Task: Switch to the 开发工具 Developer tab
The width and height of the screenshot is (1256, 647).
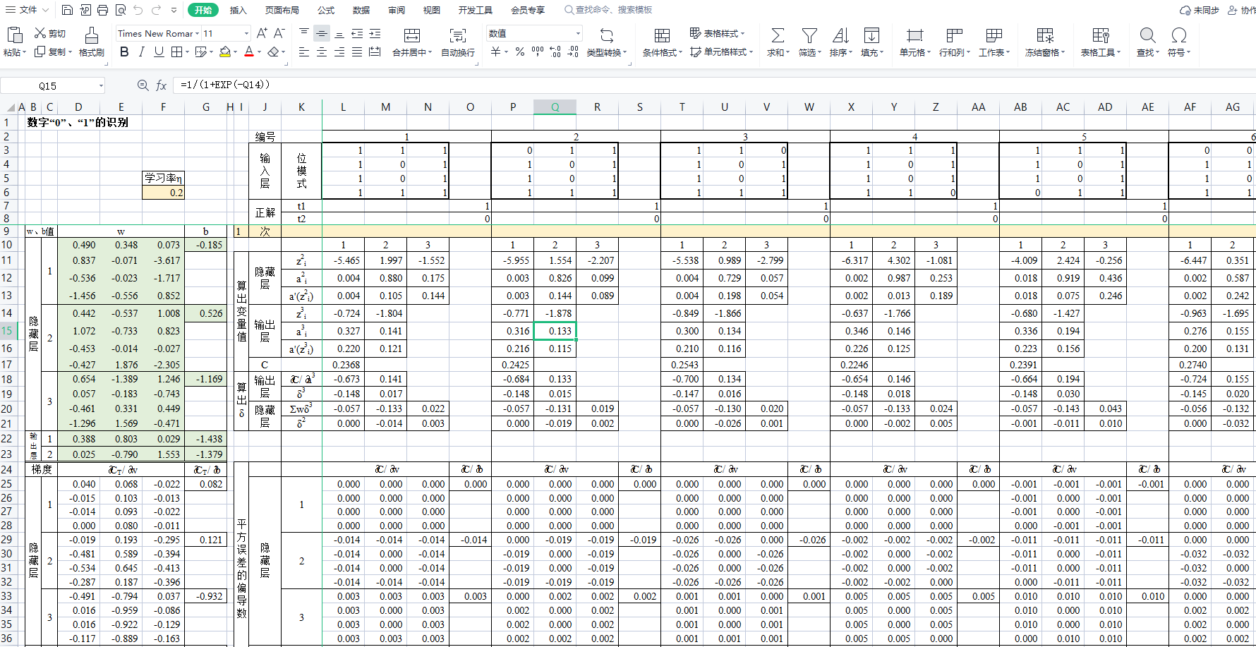Action: click(476, 10)
